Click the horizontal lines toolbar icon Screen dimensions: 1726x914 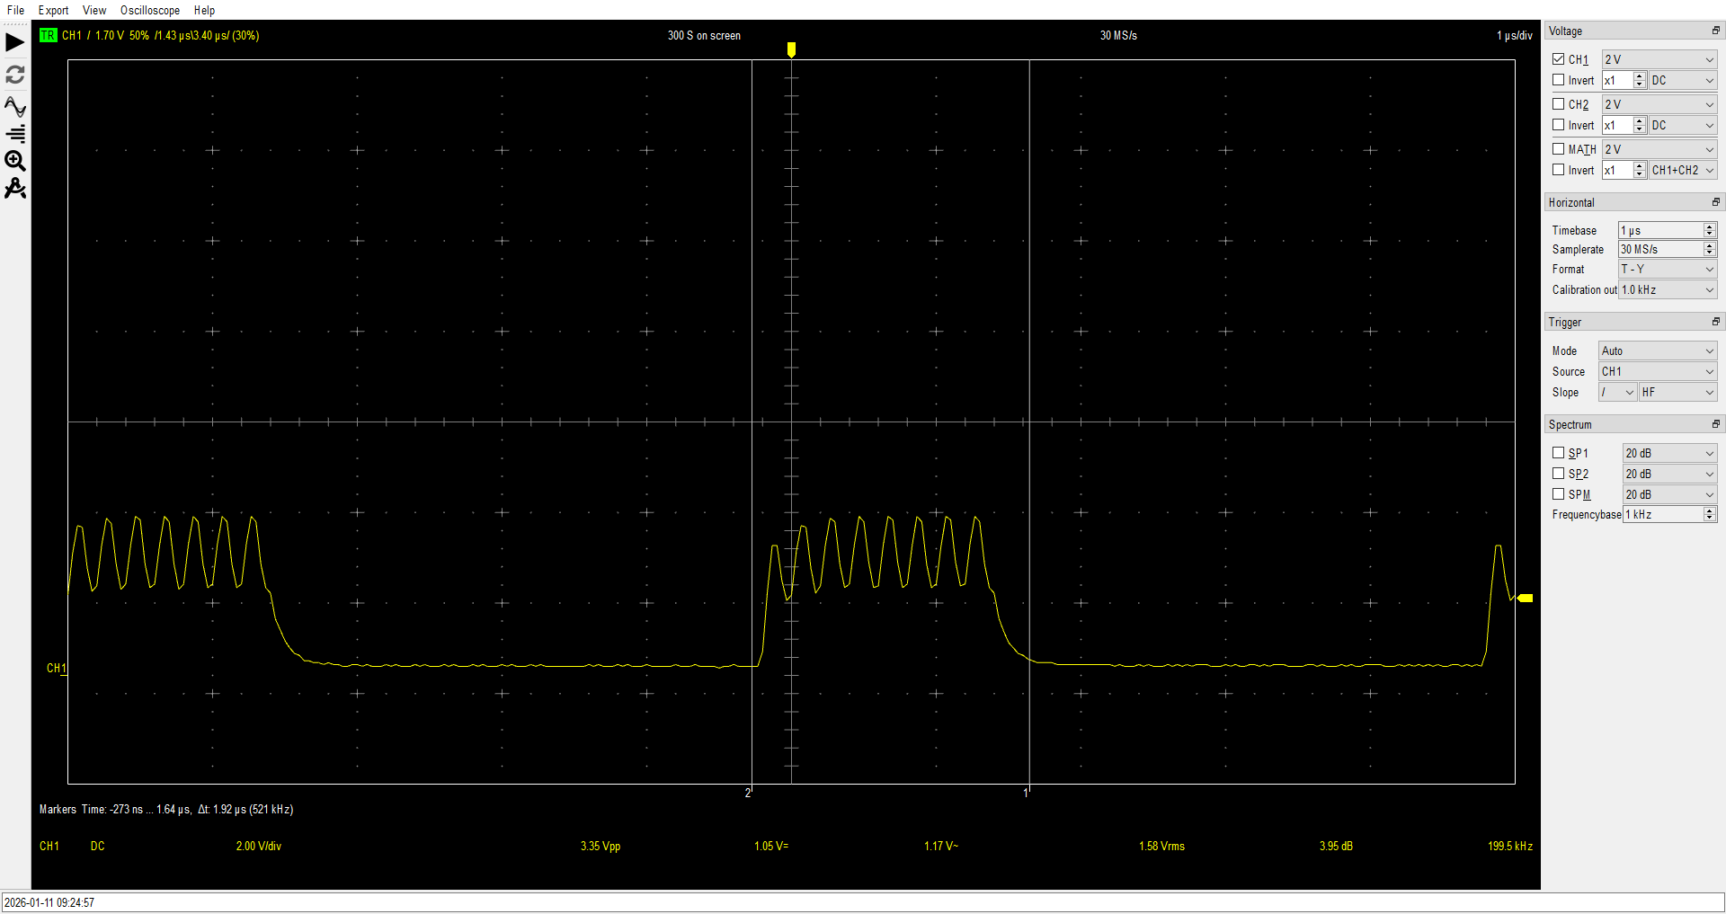pos(15,134)
